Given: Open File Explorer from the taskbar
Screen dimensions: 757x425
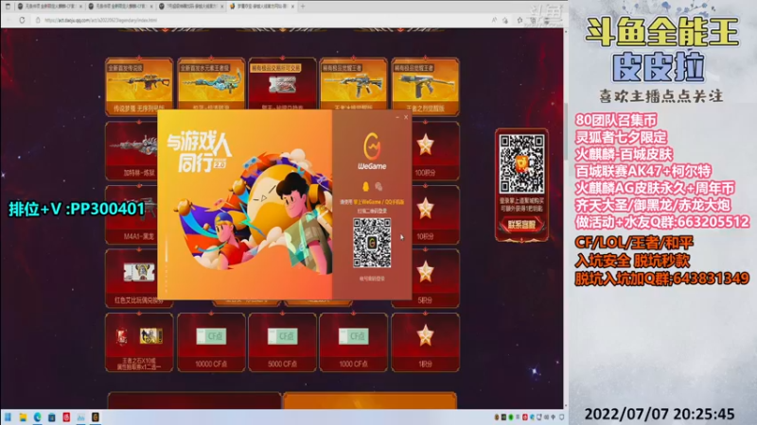Looking at the screenshot, I should point(23,417).
